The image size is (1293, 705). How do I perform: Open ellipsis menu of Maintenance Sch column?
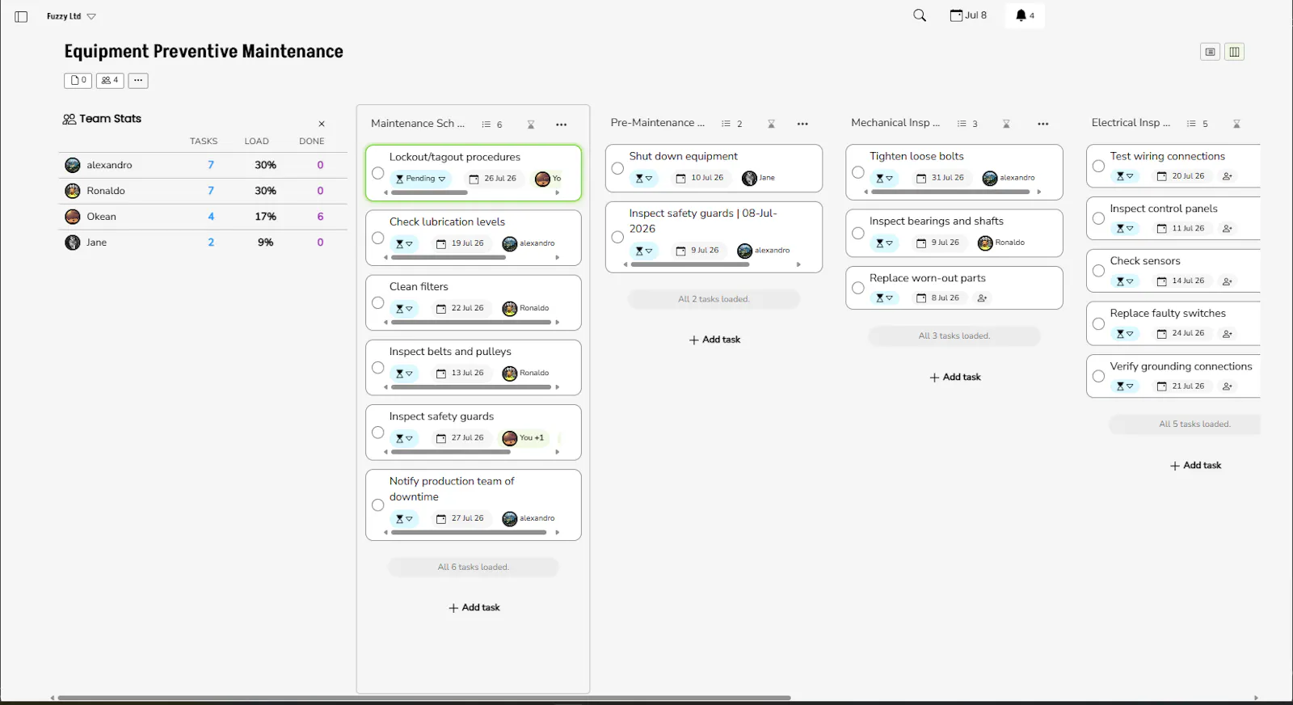(x=562, y=125)
